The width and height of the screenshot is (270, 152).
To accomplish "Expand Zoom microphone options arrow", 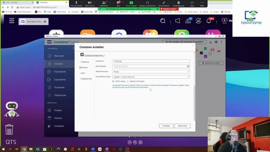I will (x=81, y=2).
